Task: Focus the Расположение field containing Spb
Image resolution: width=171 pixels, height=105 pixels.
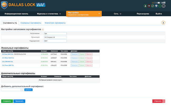Action: [x=55, y=34]
